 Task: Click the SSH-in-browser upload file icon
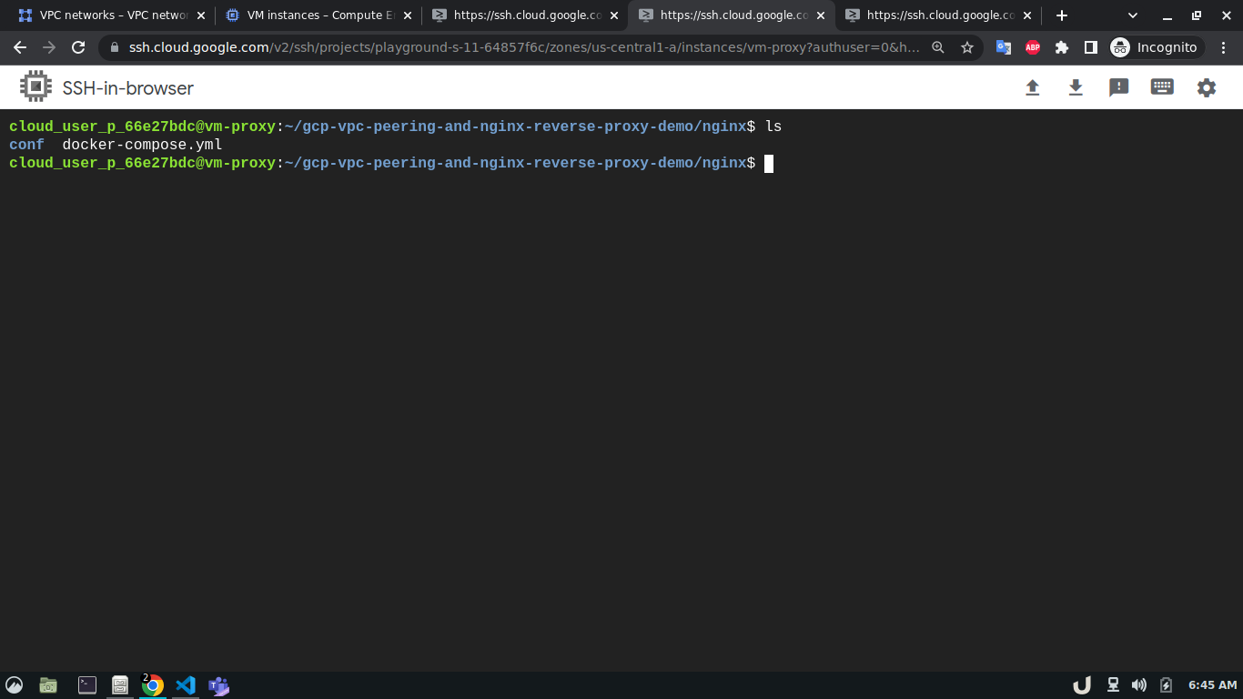point(1032,87)
